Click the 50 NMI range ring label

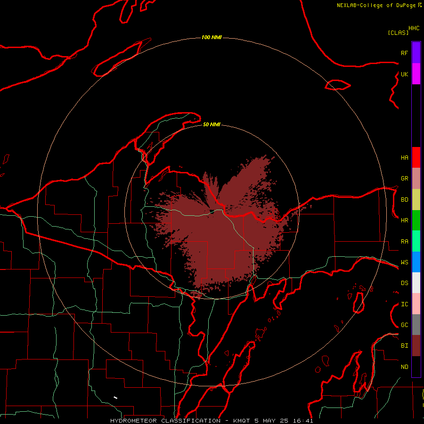212,124
